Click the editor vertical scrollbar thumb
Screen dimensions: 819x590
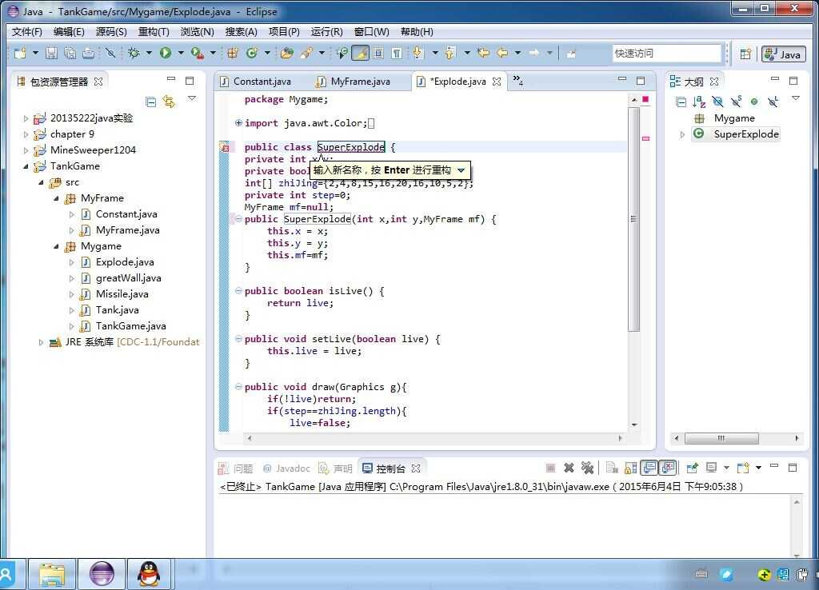click(x=634, y=220)
